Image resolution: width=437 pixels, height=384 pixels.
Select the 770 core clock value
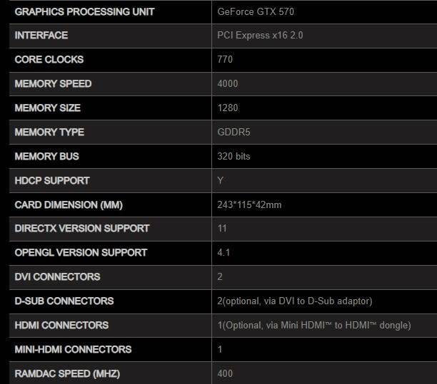(x=225, y=60)
